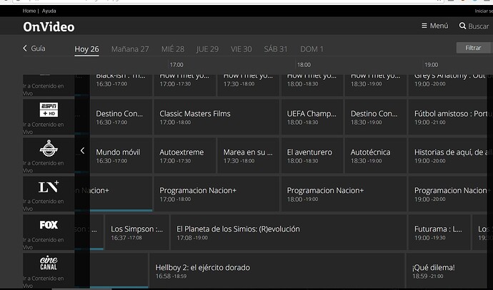Select How I met yo... 17:30 program
This screenshot has height=290, width=493.
(249, 84)
